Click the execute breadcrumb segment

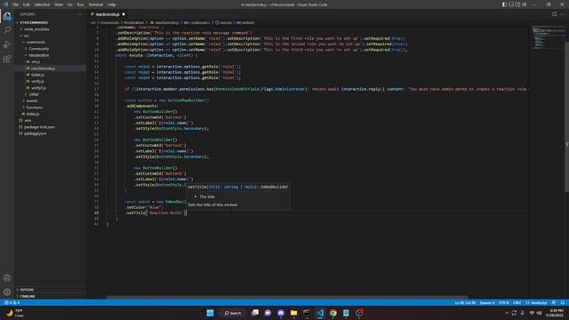tap(225, 22)
